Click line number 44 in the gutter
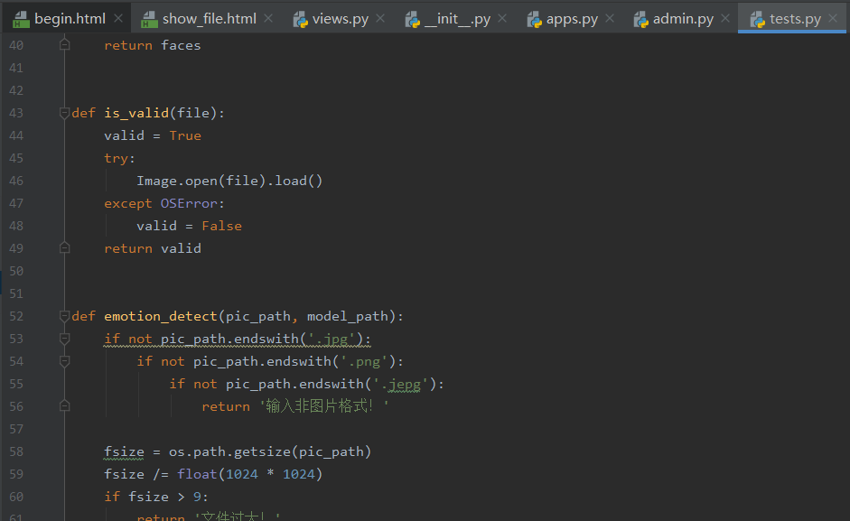 coord(16,135)
